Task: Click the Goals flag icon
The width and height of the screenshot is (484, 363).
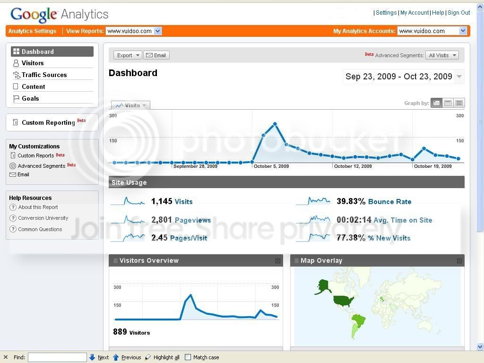Action: tap(16, 98)
